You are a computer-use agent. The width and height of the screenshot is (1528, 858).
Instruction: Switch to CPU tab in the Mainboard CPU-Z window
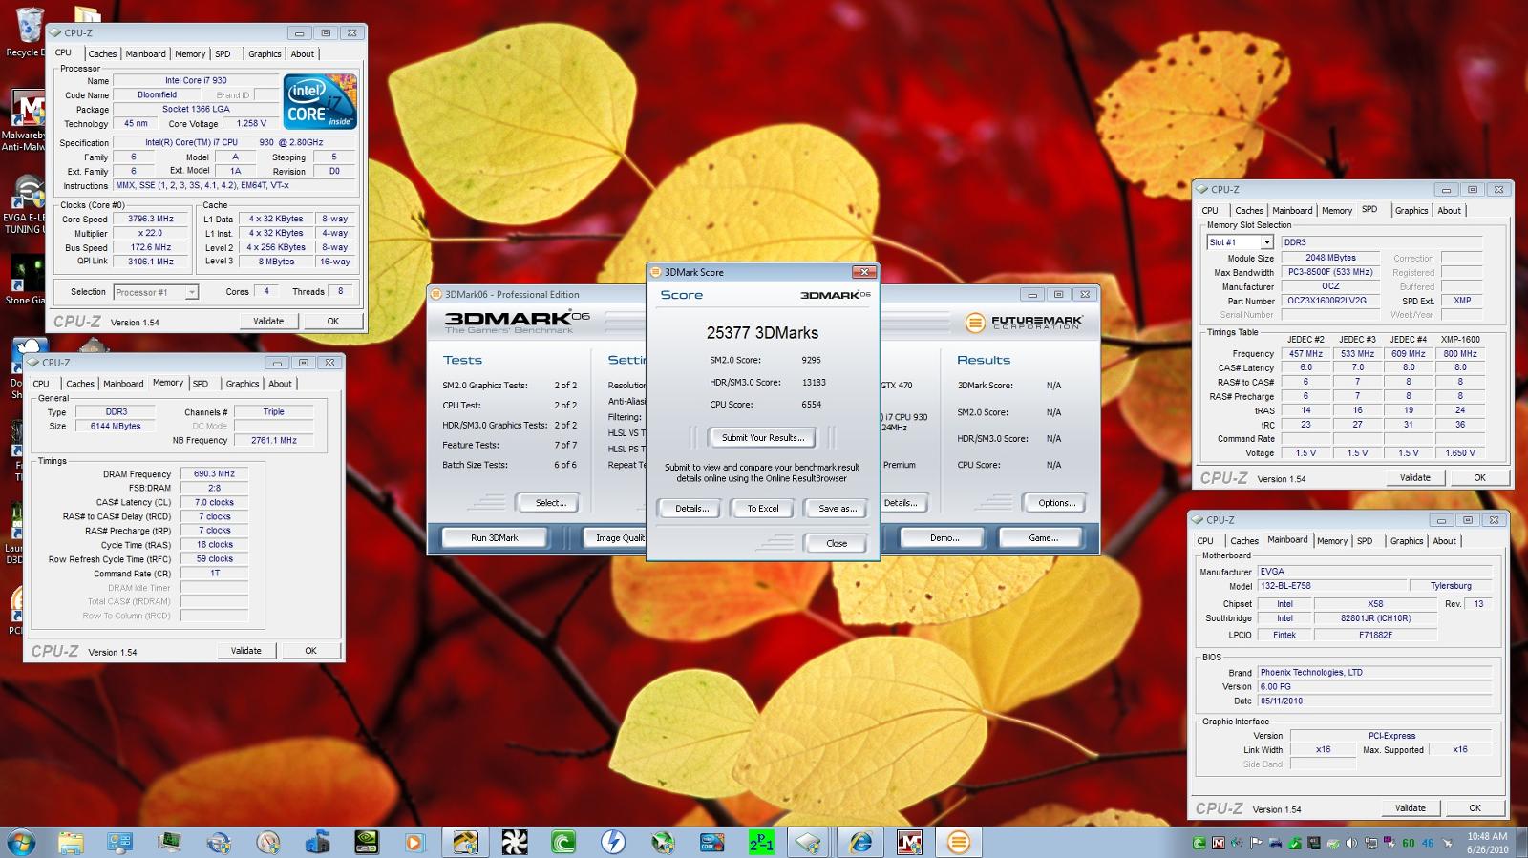coord(1205,541)
